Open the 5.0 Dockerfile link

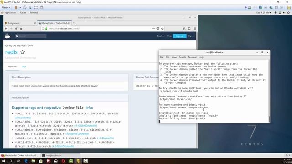(x=23, y=118)
